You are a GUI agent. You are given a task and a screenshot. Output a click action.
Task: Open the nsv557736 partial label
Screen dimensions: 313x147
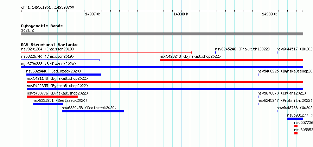[304, 122]
